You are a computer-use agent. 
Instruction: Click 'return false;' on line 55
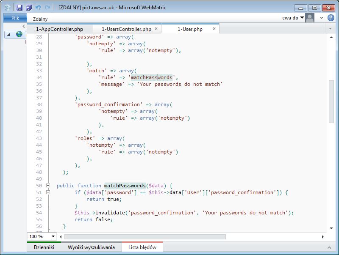point(94,219)
